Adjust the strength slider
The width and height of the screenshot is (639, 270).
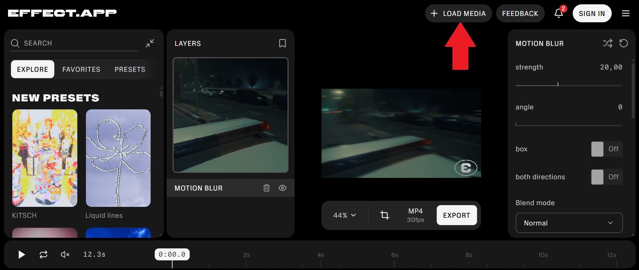(569, 85)
